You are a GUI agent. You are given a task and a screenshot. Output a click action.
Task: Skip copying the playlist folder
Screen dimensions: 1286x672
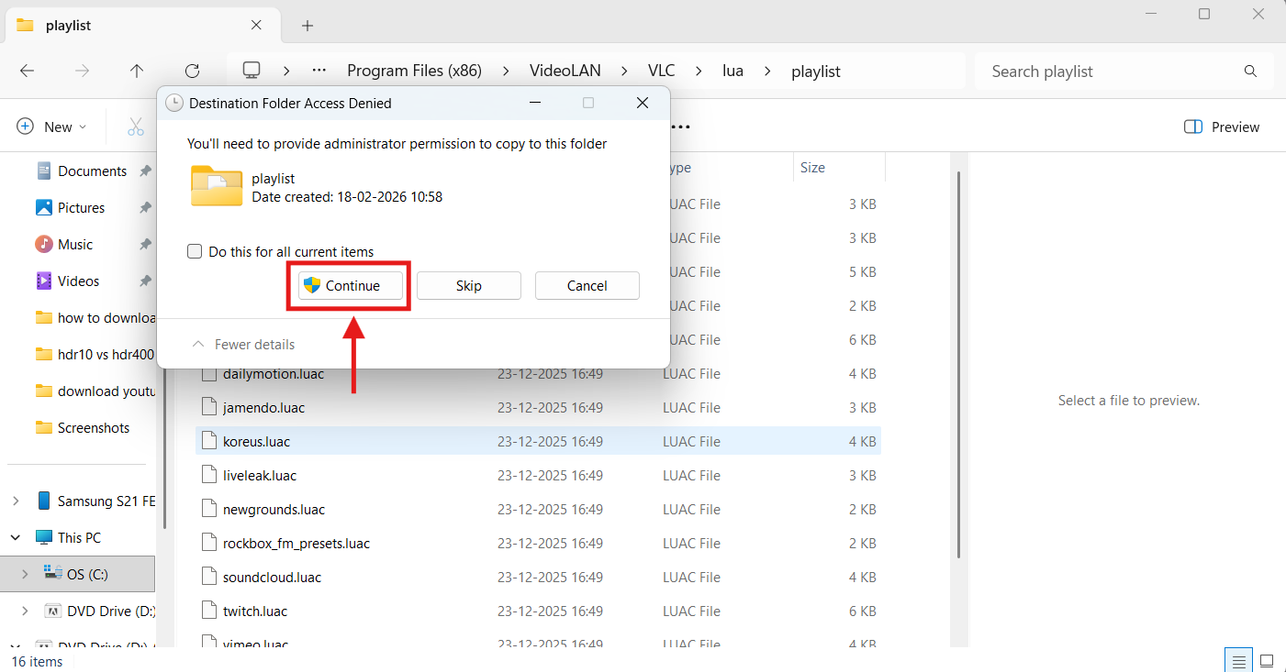pos(468,285)
